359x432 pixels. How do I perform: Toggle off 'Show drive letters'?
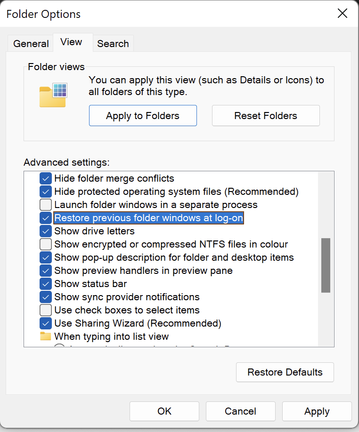click(x=45, y=231)
